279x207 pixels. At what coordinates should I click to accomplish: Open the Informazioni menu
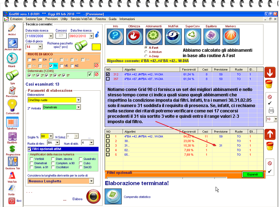click(x=127, y=19)
